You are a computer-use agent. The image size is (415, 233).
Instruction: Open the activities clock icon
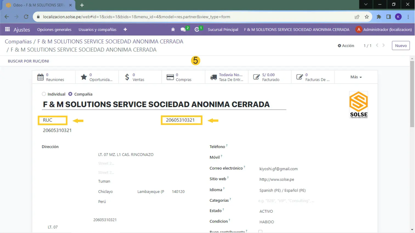tap(197, 29)
